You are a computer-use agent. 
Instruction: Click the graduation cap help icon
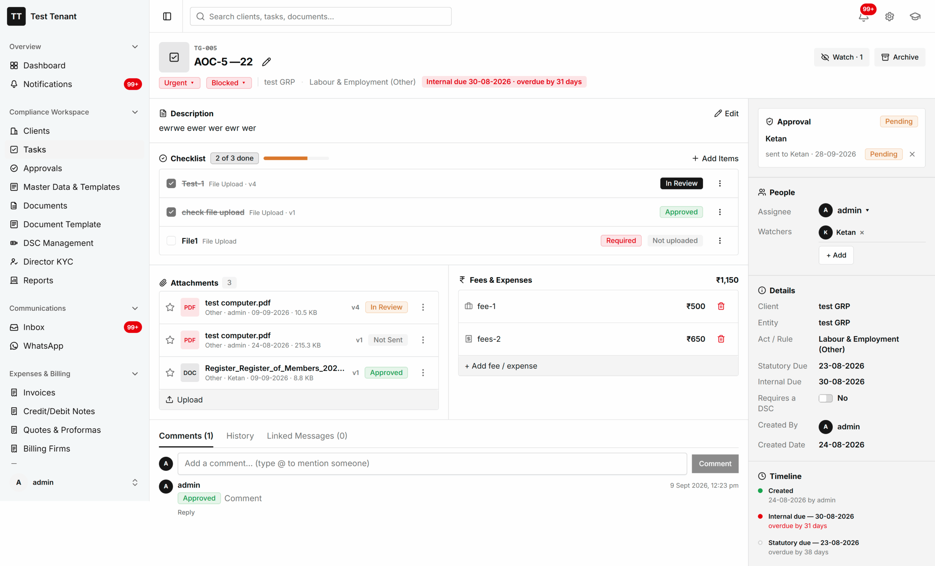pos(915,17)
